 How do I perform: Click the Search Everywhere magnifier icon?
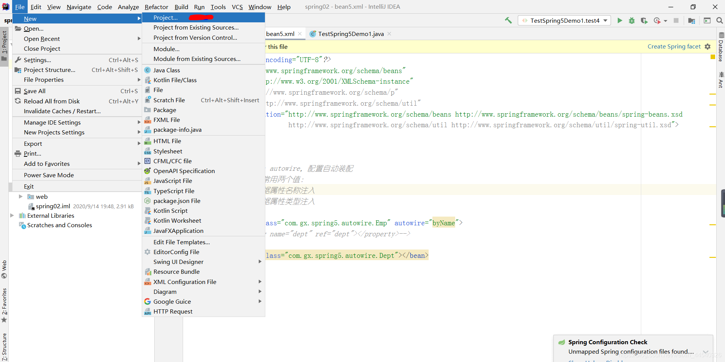[x=719, y=20]
